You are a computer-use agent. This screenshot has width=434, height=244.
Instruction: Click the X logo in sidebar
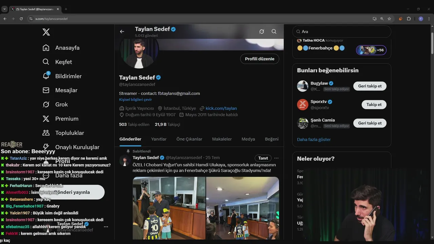tap(46, 32)
